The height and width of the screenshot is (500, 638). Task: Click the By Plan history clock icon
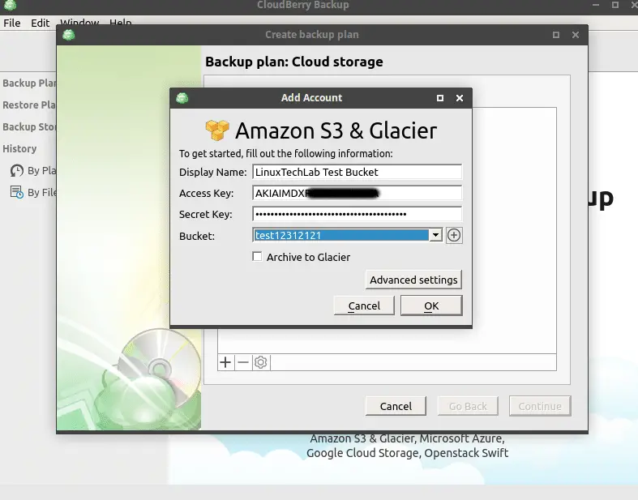point(17,170)
